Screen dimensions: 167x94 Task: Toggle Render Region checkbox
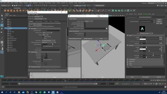(85, 26)
